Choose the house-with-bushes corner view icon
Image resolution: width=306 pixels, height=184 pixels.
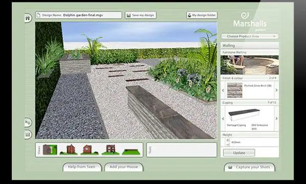point(69,149)
